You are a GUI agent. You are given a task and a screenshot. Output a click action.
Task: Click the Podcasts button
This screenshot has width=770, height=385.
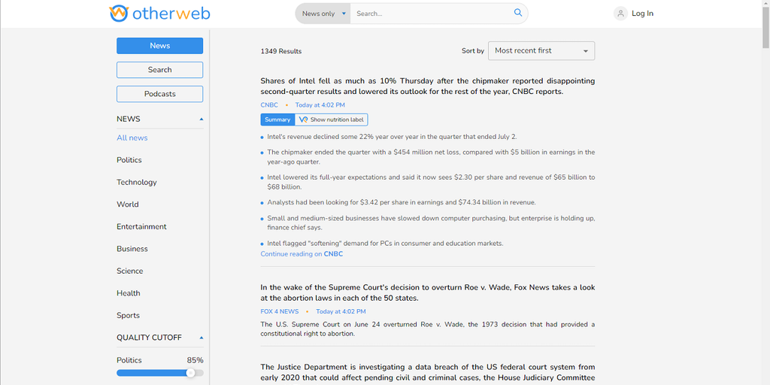click(159, 94)
